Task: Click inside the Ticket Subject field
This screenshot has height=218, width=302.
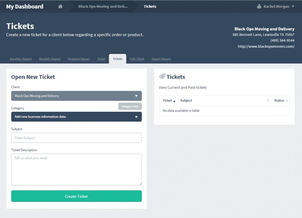Action: tap(76, 138)
